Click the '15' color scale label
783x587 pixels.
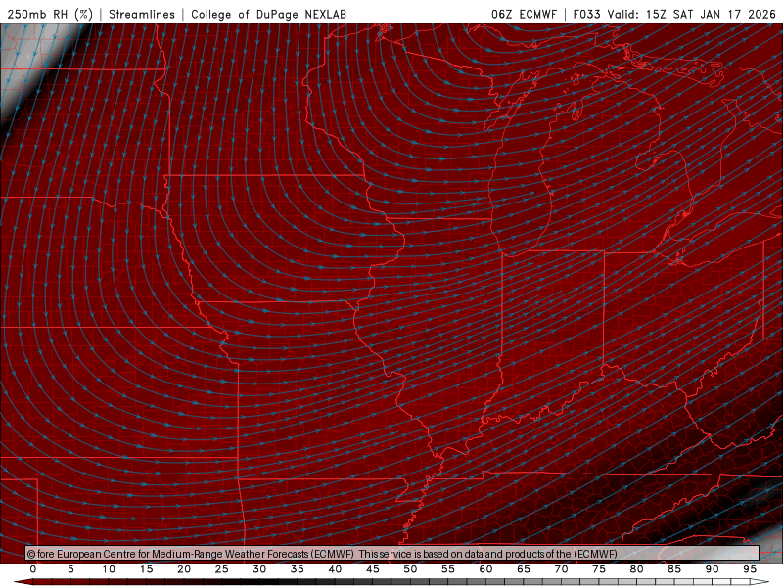(x=146, y=569)
